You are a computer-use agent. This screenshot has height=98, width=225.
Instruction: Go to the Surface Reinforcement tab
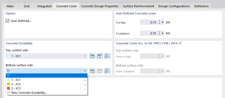(139, 6)
